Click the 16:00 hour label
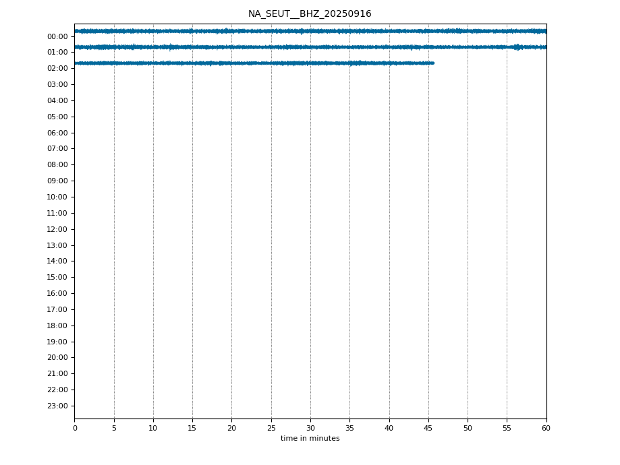 coord(57,294)
